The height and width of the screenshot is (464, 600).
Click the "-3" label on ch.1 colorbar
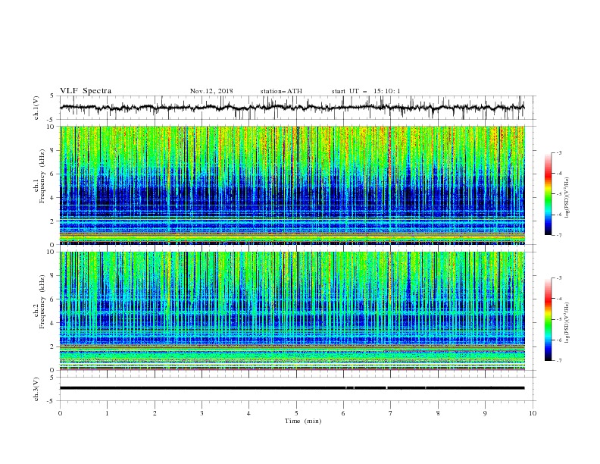click(559, 152)
